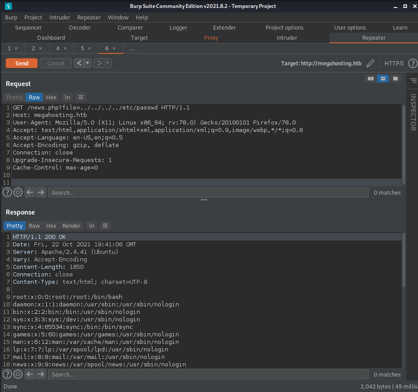
Task: Switch Request view to Raw
Action: click(34, 97)
